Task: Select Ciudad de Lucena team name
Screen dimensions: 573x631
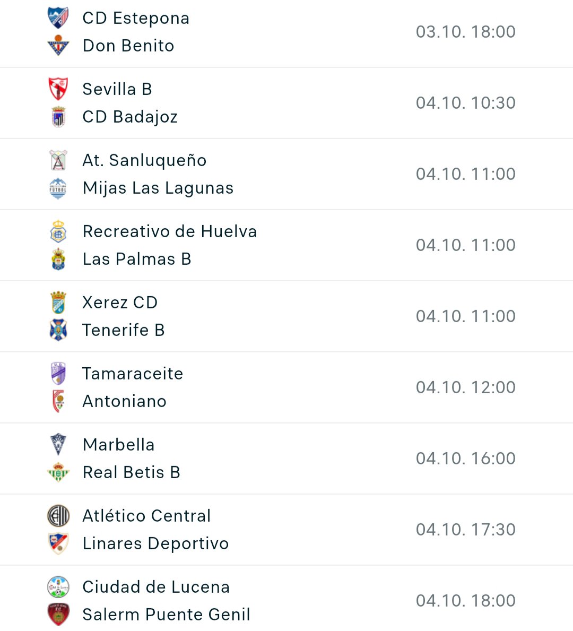Action: 156,587
